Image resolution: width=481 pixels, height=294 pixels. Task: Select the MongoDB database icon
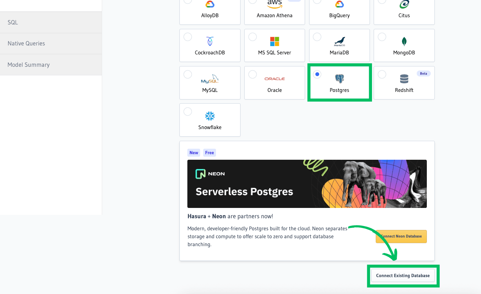click(404, 41)
